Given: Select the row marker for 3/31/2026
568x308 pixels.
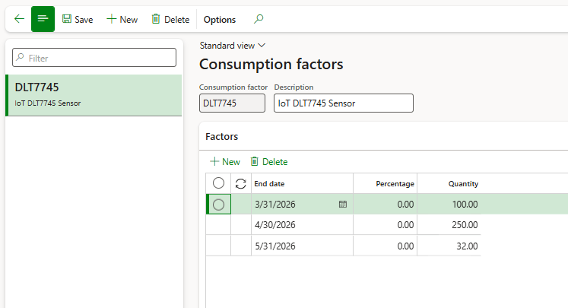Looking at the screenshot, I should (x=218, y=205).
